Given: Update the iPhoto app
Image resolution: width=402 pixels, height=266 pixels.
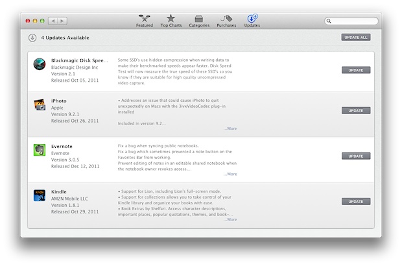Looking at the screenshot, I should click(356, 111).
